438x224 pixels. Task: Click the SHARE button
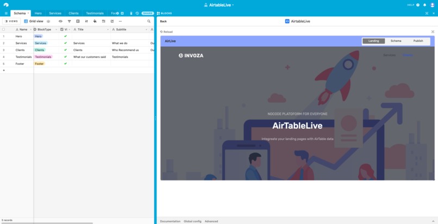click(x=148, y=14)
